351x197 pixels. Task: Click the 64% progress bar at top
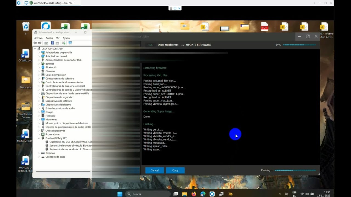pos(299,45)
